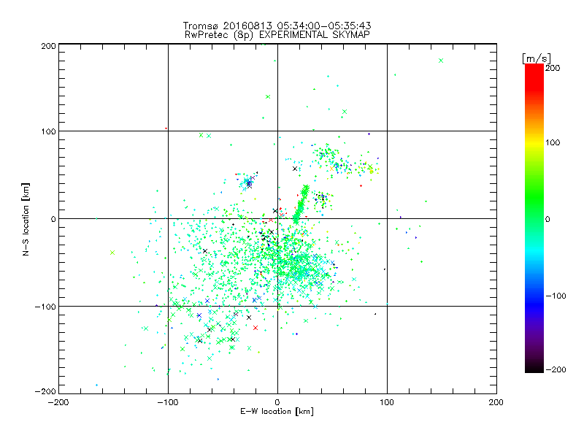
Task: Click the E-W axis tick label "200"
Action: coord(496,402)
